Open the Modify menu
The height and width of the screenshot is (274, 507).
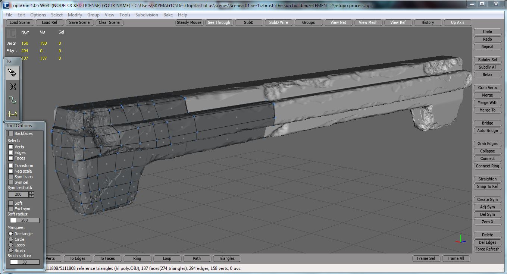click(75, 15)
